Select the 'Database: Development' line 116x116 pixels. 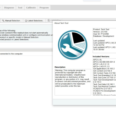click(x=104, y=36)
